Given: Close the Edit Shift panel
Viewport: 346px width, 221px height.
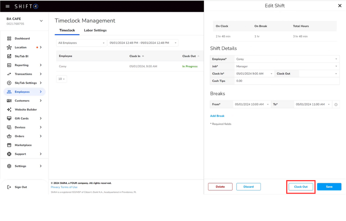Looking at the screenshot, I should [x=340, y=6].
